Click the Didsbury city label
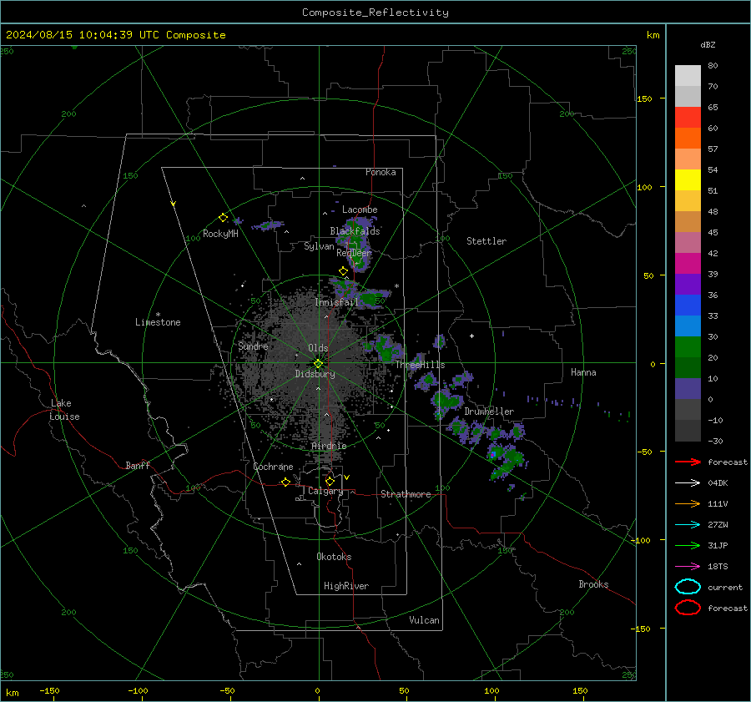The height and width of the screenshot is (702, 751). click(315, 374)
